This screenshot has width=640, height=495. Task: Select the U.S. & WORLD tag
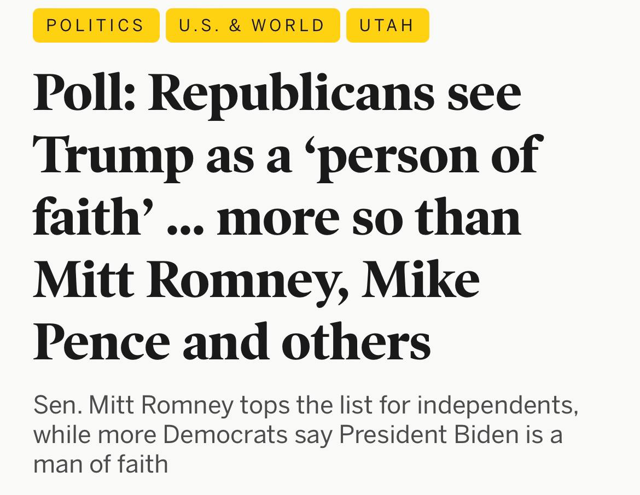[252, 26]
